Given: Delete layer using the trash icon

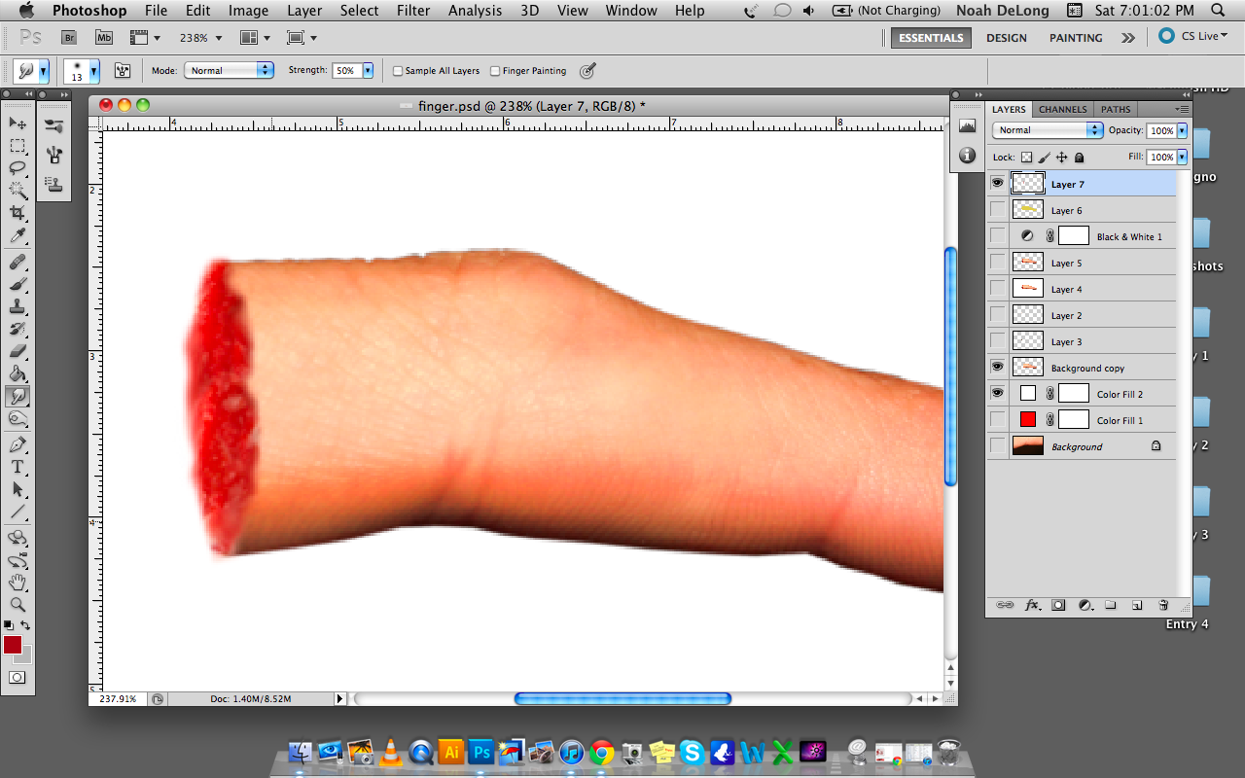Looking at the screenshot, I should tap(1163, 605).
